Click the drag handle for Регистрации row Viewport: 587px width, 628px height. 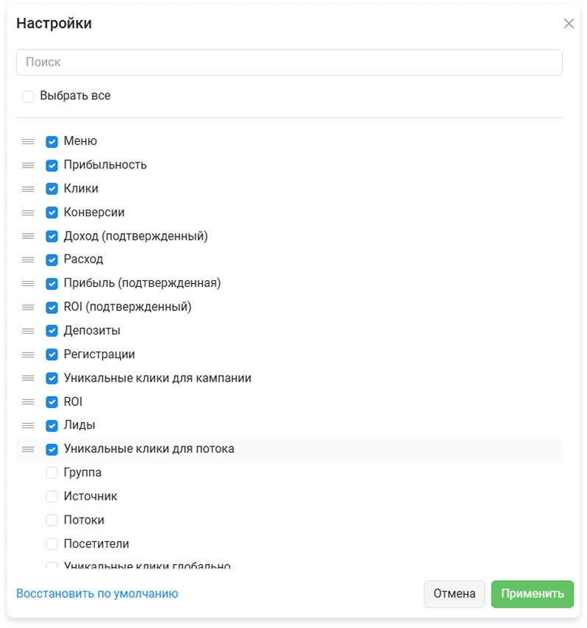[x=28, y=354]
